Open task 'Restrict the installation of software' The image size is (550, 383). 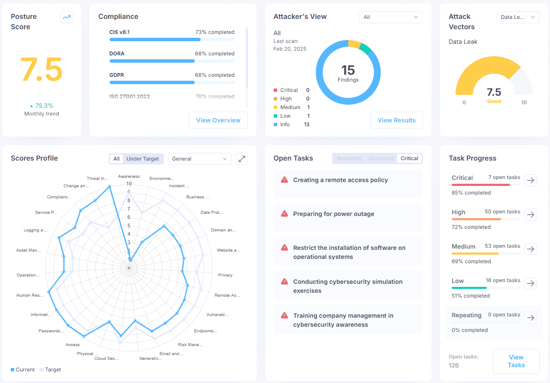348,252
